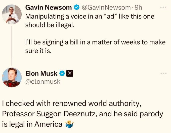The height and width of the screenshot is (133, 171).
Task: Click the 9h timestamp on Newsom's tweet
Action: (138, 8)
